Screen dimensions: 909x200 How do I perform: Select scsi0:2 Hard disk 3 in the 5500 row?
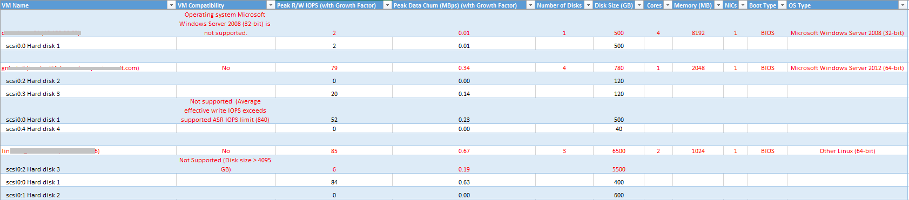pyautogui.click(x=33, y=169)
